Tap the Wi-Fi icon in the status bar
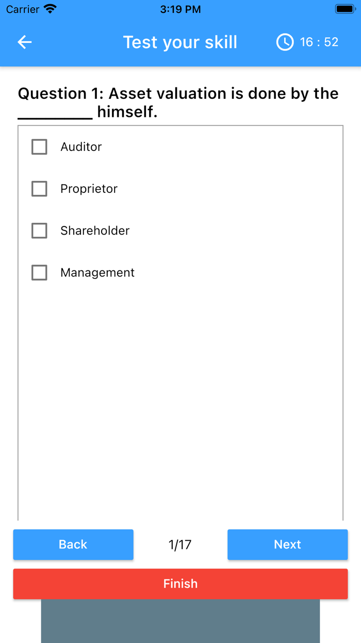The image size is (361, 643). click(49, 8)
